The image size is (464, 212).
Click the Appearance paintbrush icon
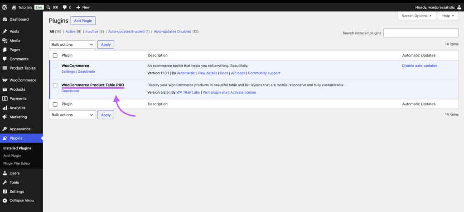click(5, 129)
